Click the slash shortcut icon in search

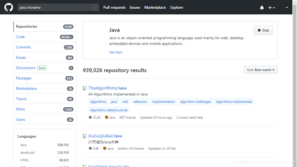[x=94, y=7]
